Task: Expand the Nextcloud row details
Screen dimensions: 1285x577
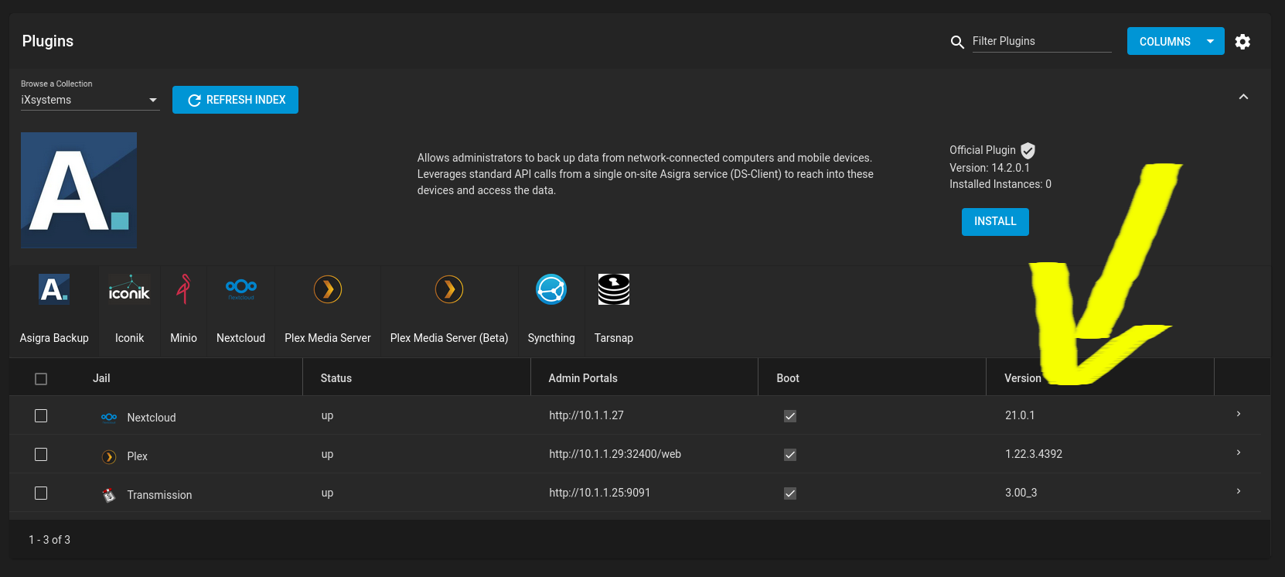Action: click(1239, 415)
